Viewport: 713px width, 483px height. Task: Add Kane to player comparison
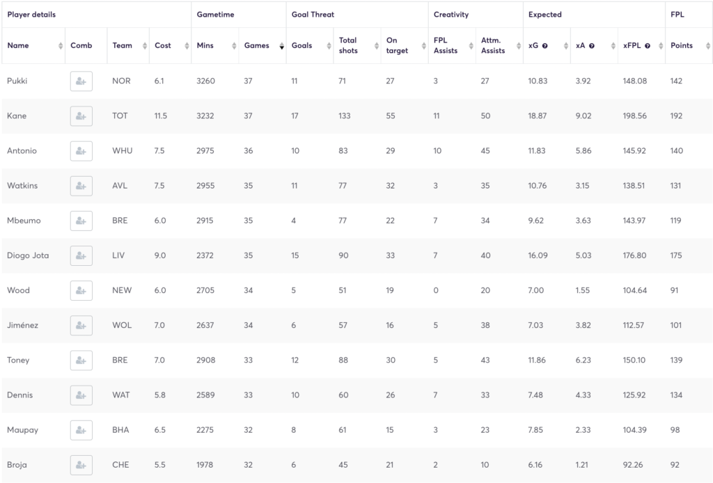[81, 116]
